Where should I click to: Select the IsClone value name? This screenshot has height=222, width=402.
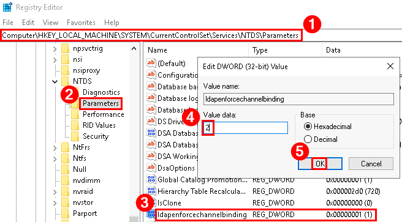(x=169, y=203)
